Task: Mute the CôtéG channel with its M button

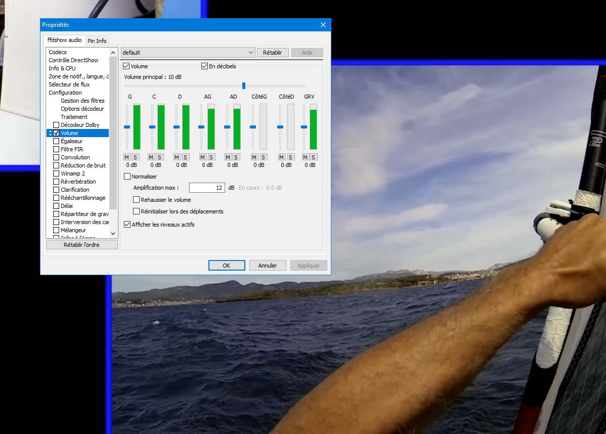Action: point(254,157)
